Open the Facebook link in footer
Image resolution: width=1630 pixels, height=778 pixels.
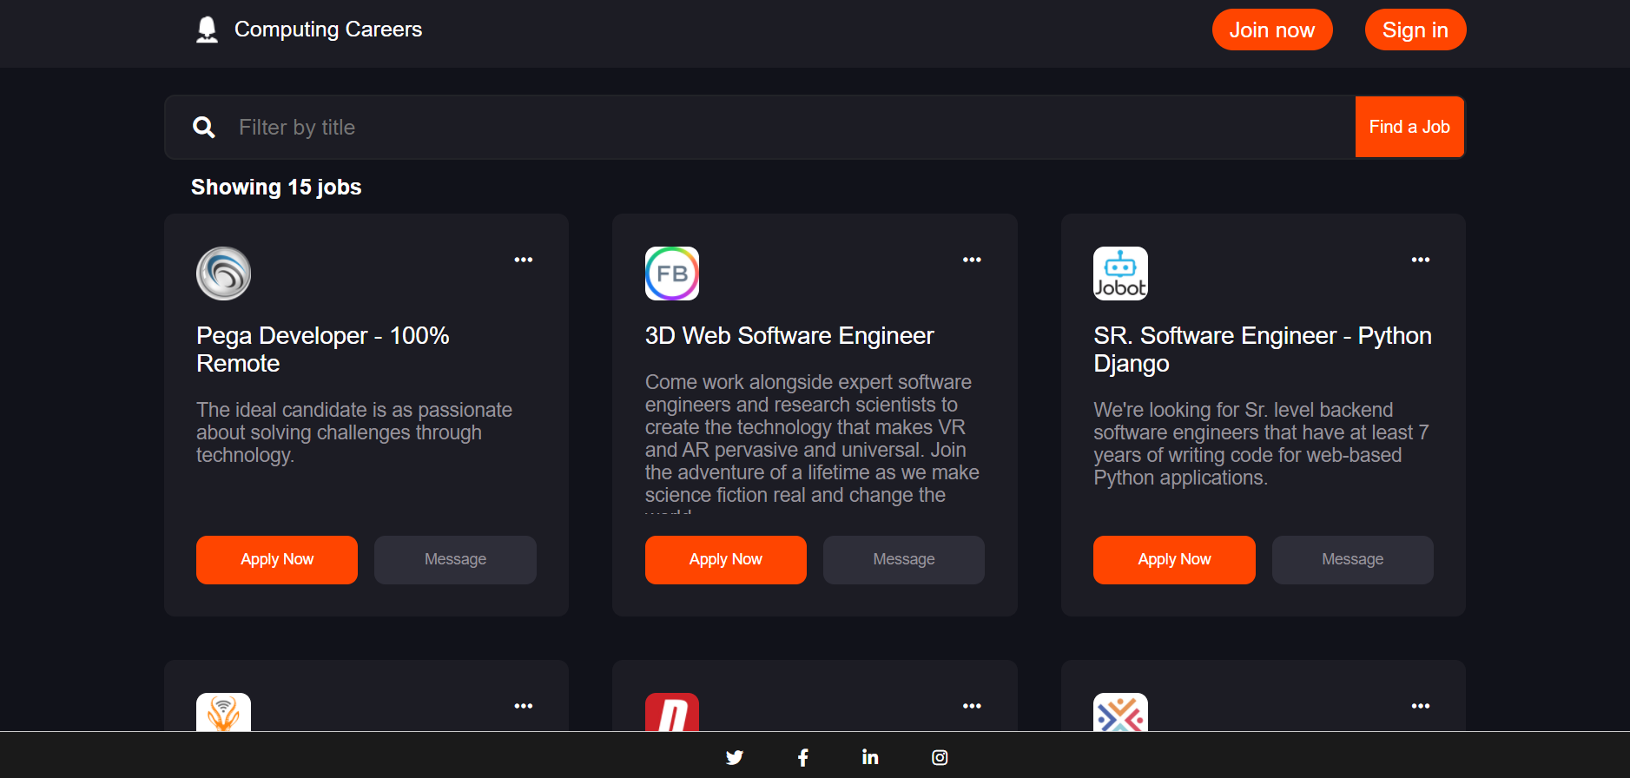(x=802, y=757)
